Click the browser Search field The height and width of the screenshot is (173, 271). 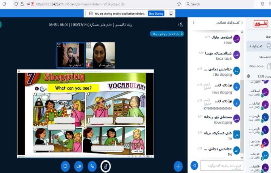pos(219,4)
